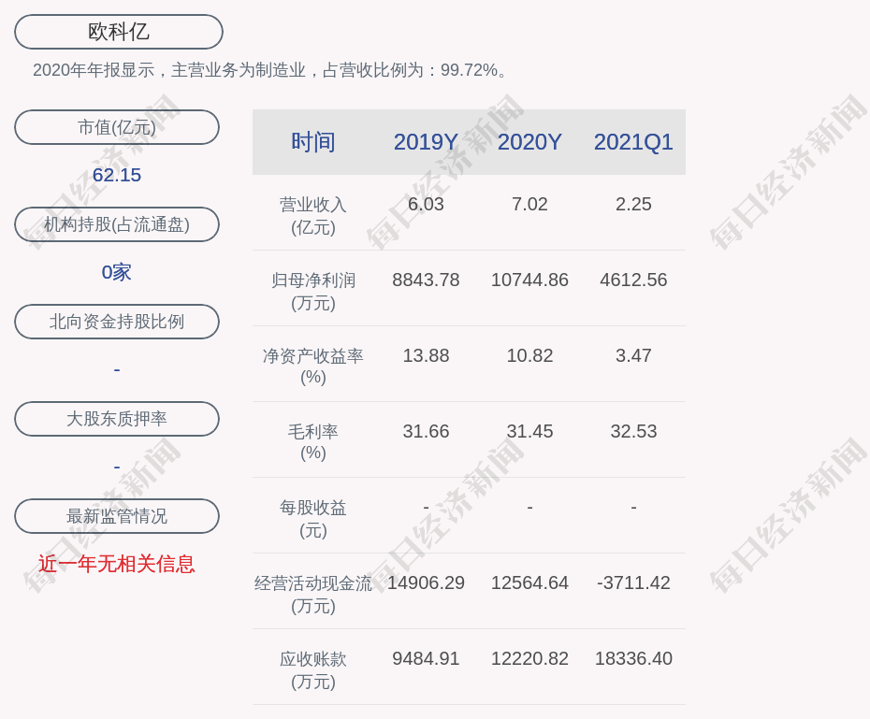The width and height of the screenshot is (870, 719).
Task: Click net profit value 8843.78
Action: [426, 280]
